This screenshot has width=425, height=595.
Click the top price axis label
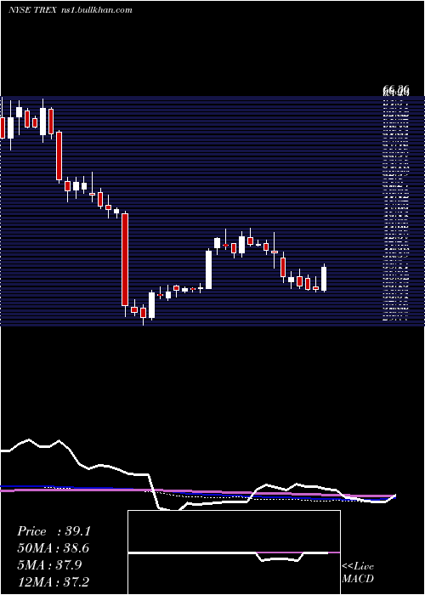[395, 90]
